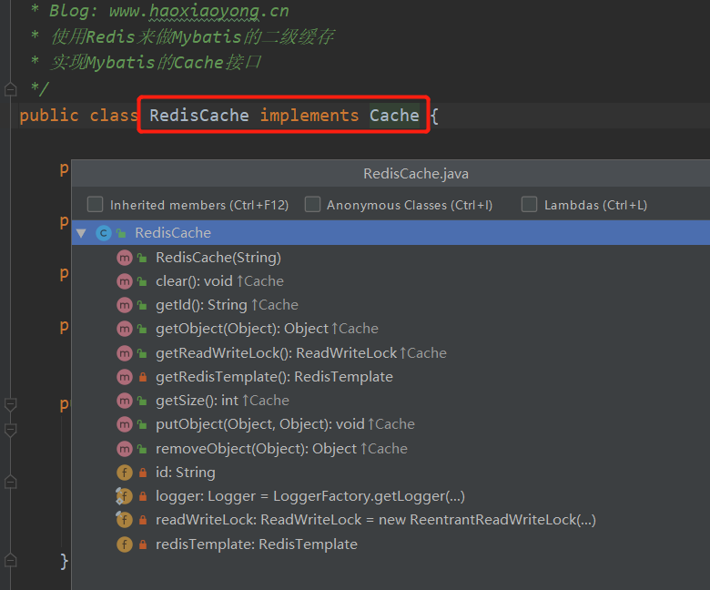Select clear(): void entry

click(x=219, y=281)
